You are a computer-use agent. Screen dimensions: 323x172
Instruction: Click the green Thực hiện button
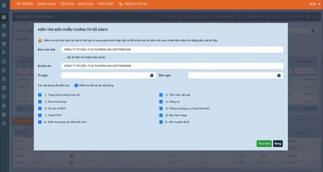264,144
